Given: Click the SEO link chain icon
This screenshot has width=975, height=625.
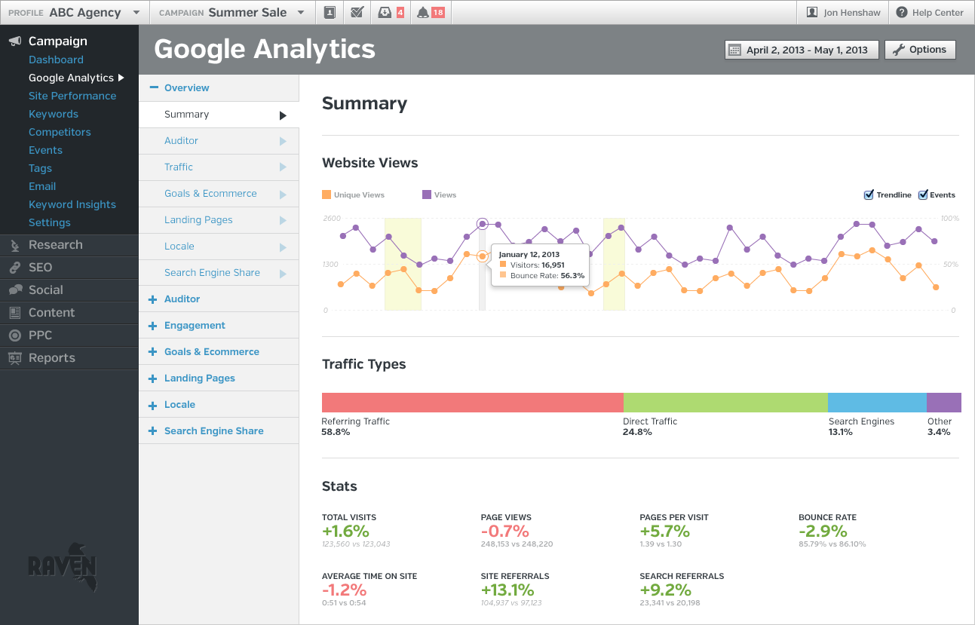Looking at the screenshot, I should click(14, 268).
